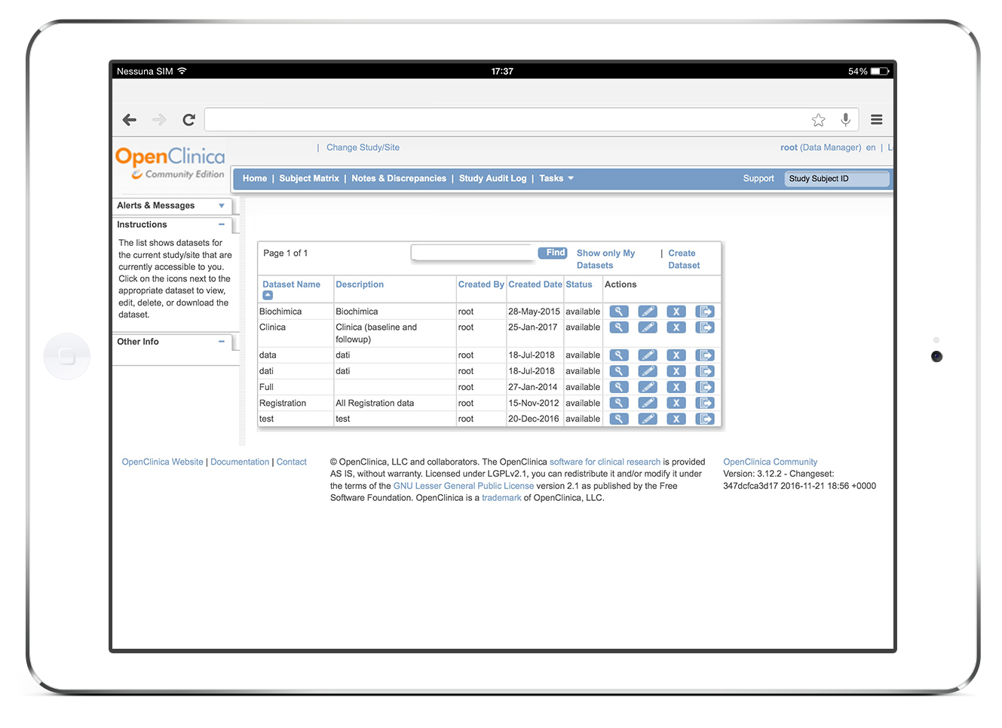The height and width of the screenshot is (728, 1002).
Task: Go to the Subject Matrix page
Action: tap(308, 178)
